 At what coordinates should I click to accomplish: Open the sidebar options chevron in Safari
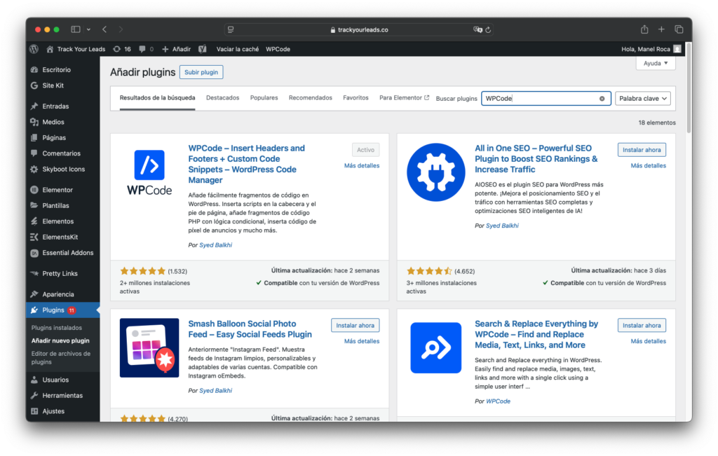pyautogui.click(x=88, y=29)
